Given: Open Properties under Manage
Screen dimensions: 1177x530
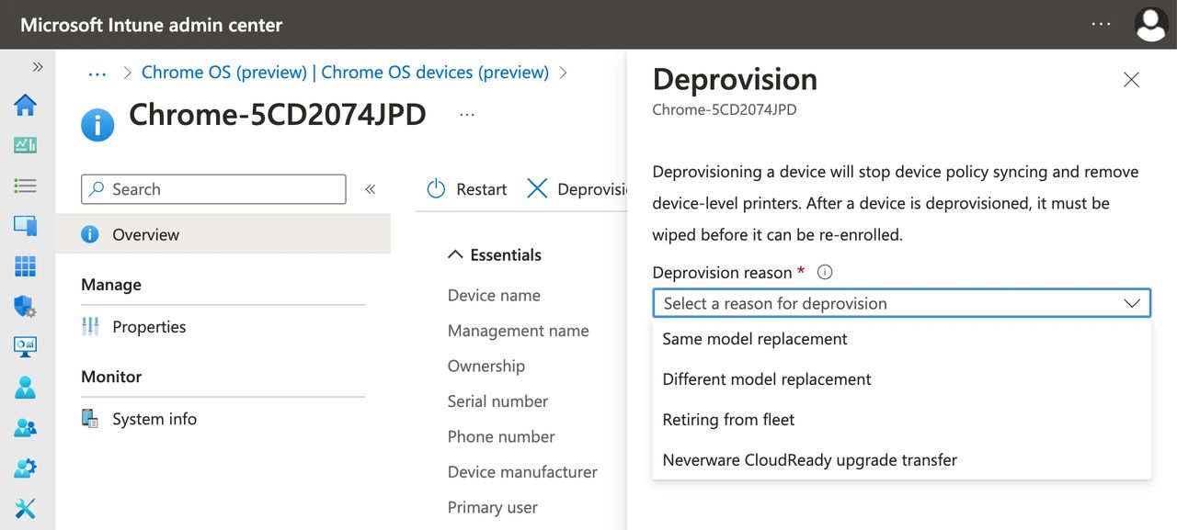Looking at the screenshot, I should tap(149, 327).
